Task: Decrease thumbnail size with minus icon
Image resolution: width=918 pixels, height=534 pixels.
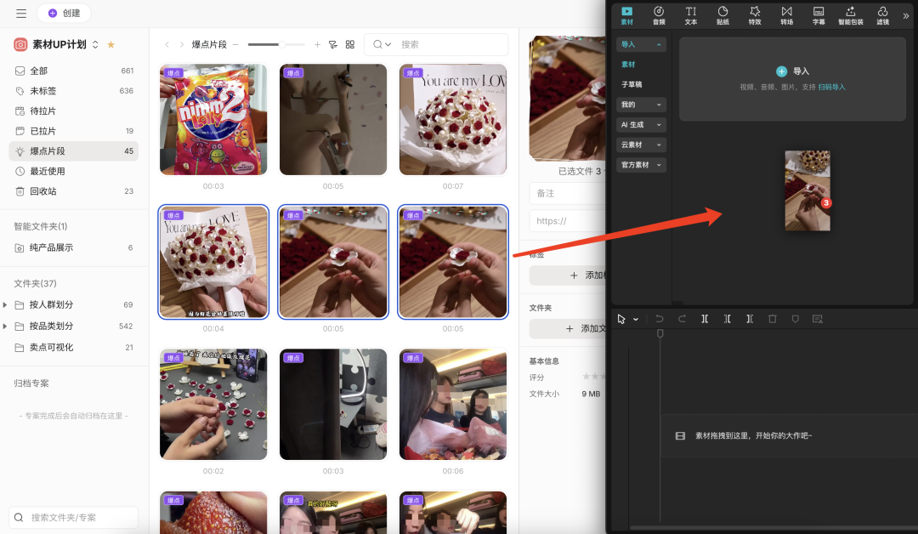Action: tap(235, 44)
